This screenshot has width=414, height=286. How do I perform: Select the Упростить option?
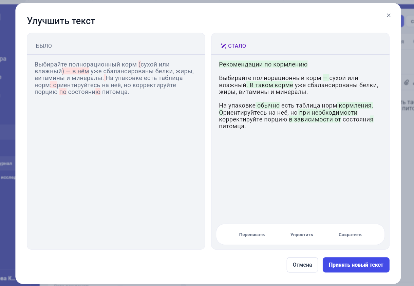302,235
